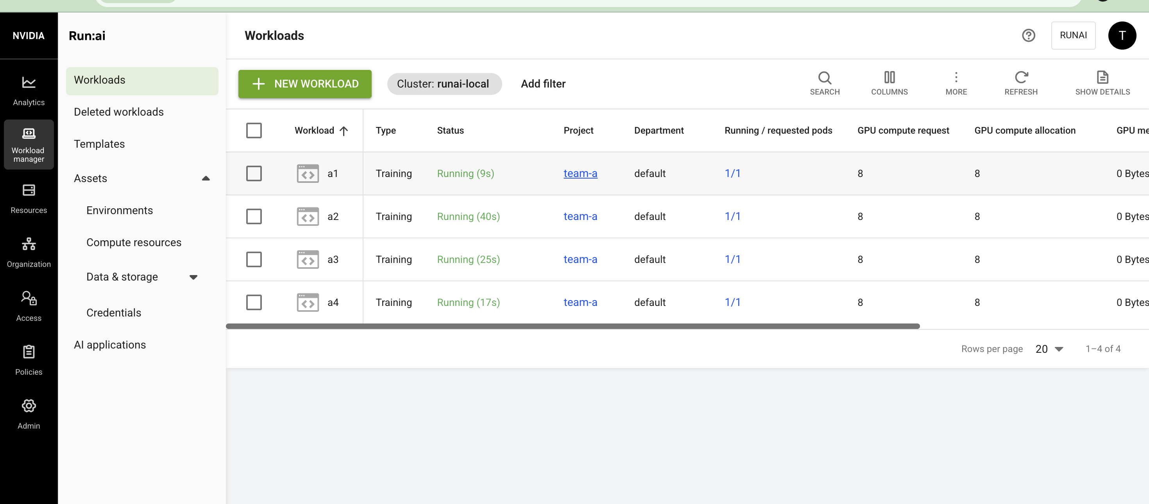Check the box for workload a4

(254, 302)
